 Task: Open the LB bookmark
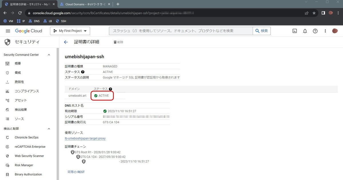tap(48, 21)
